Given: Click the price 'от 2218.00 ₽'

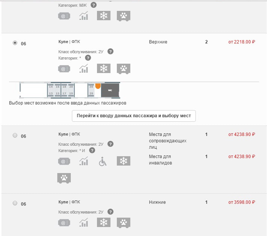Looking at the screenshot, I should point(242,42).
